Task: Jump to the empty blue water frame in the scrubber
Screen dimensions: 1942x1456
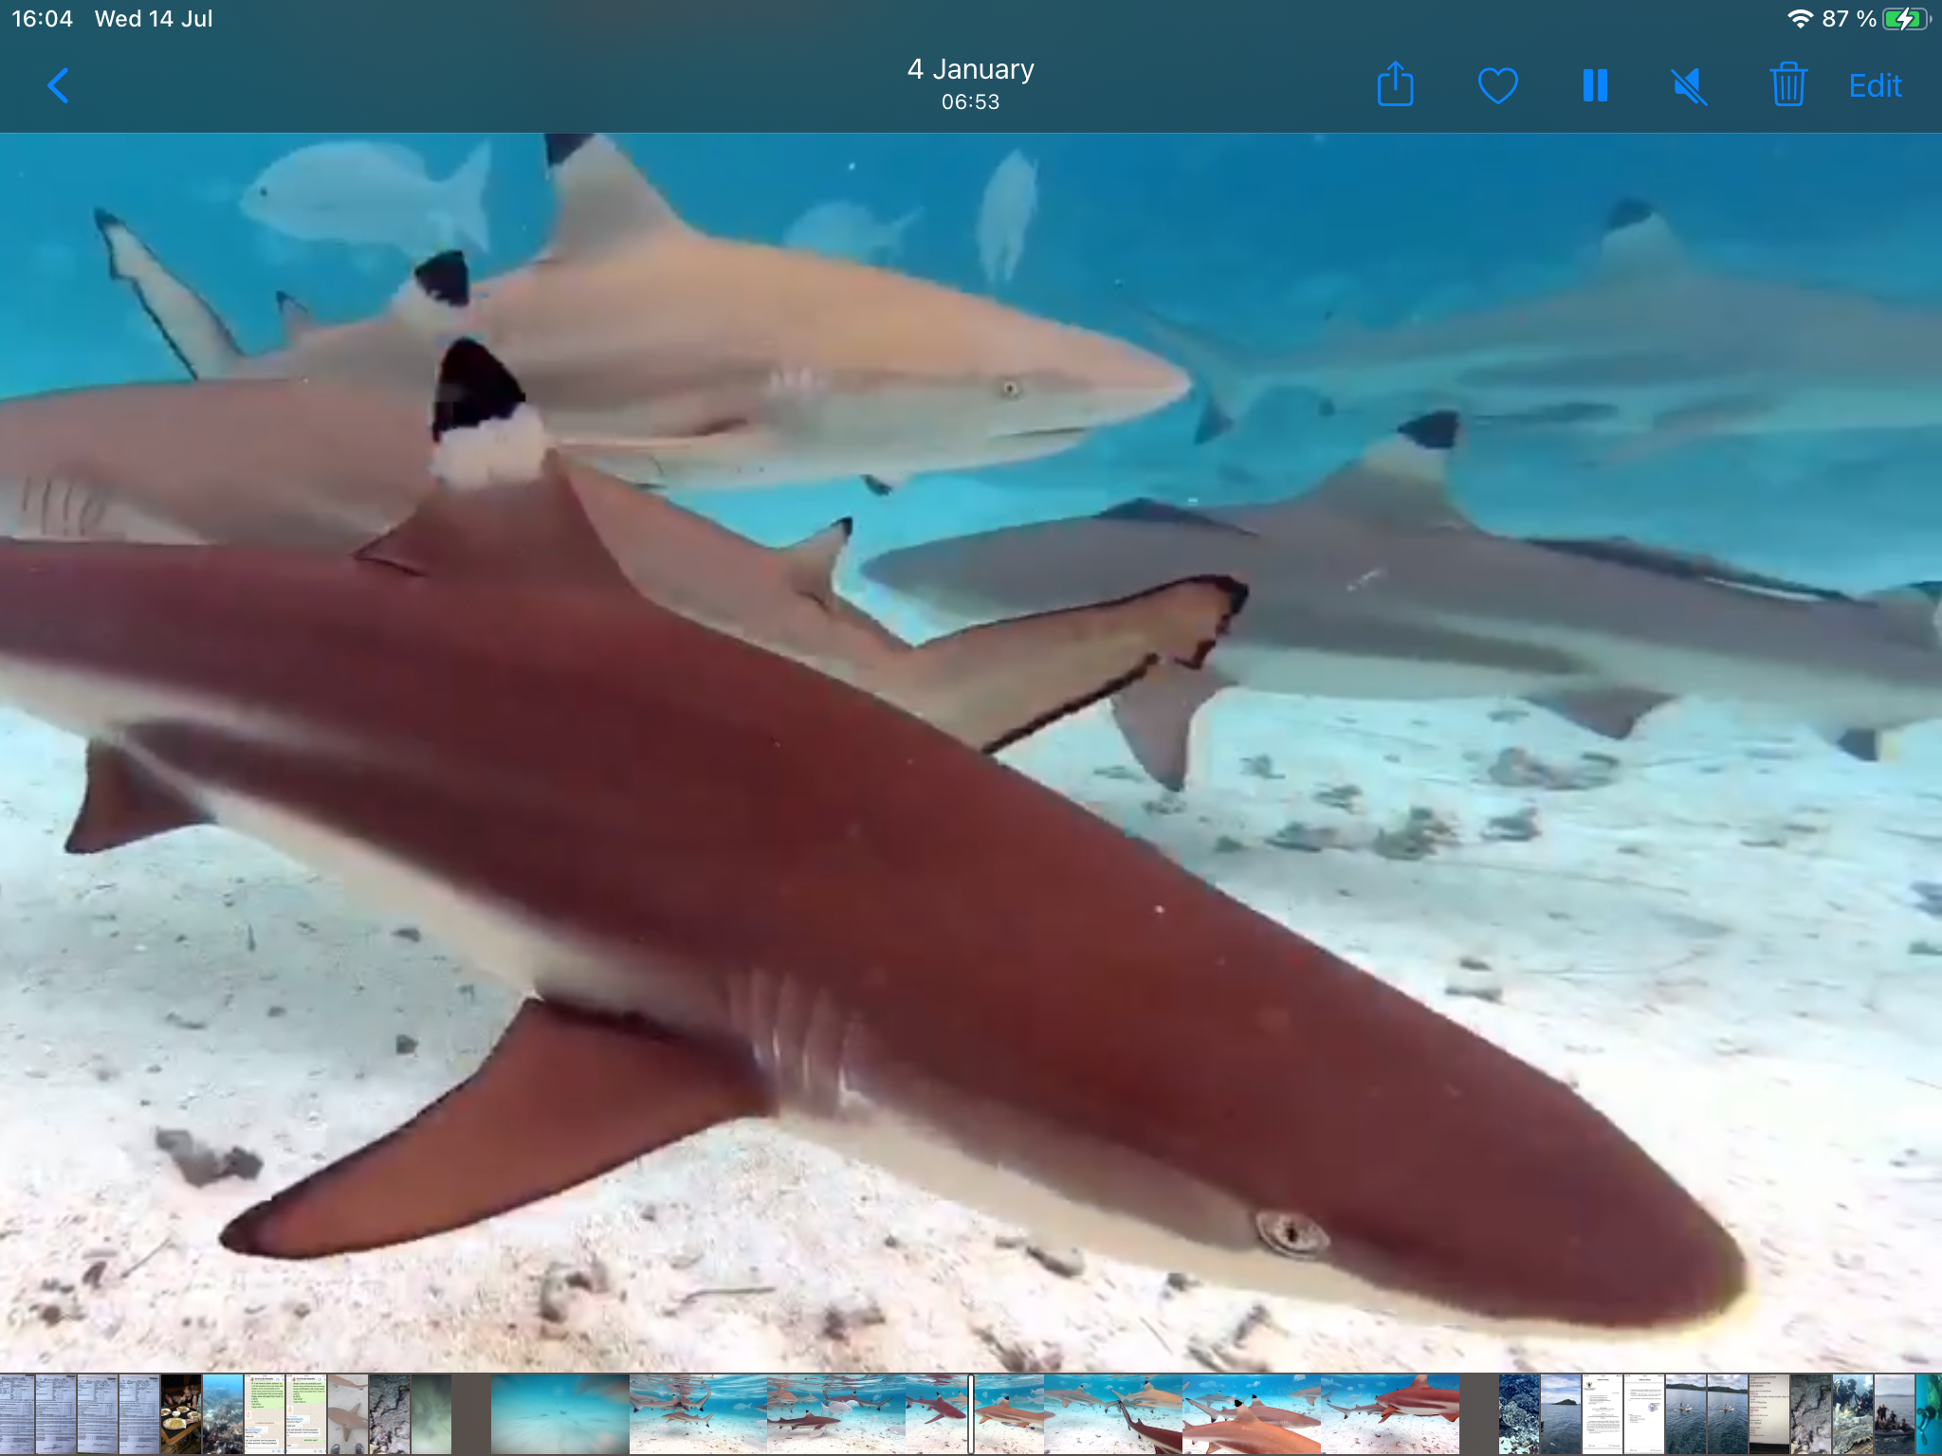Action: pos(559,1413)
